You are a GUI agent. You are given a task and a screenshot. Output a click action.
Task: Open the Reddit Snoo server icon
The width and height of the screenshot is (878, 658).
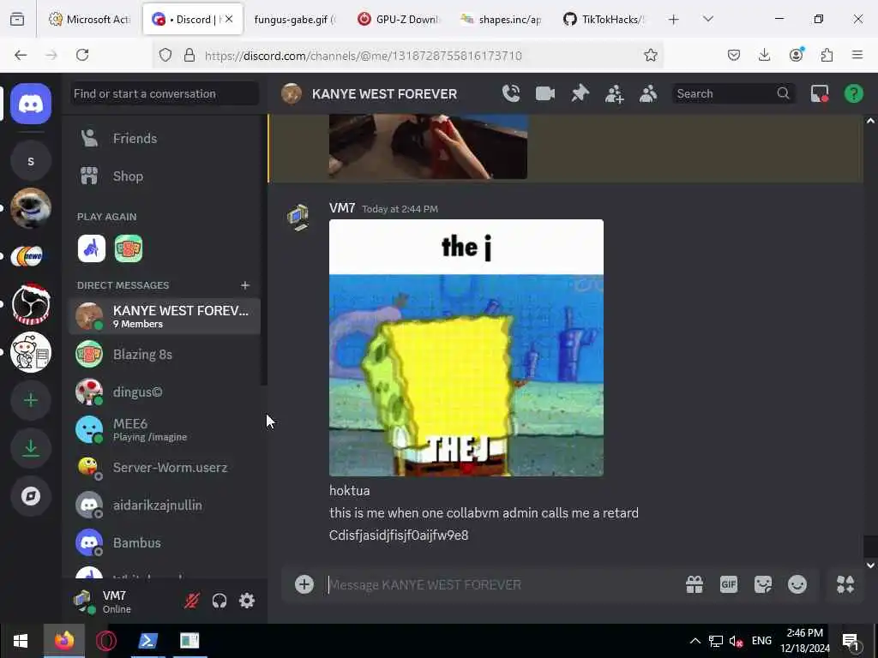[31, 352]
